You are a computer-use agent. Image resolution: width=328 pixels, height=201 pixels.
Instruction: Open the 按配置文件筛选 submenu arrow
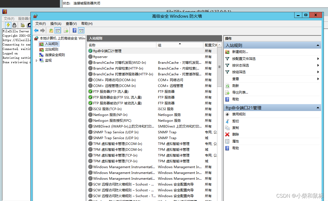pyautogui.click(x=318, y=59)
